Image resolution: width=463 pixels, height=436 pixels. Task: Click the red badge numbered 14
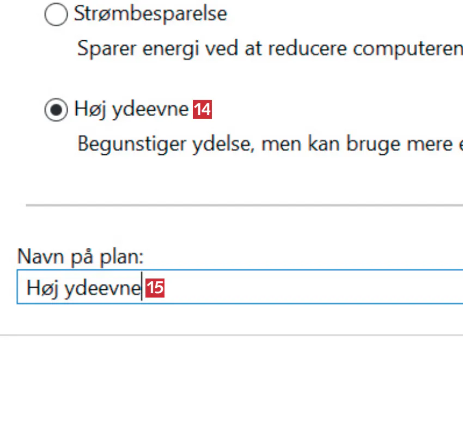click(x=203, y=111)
